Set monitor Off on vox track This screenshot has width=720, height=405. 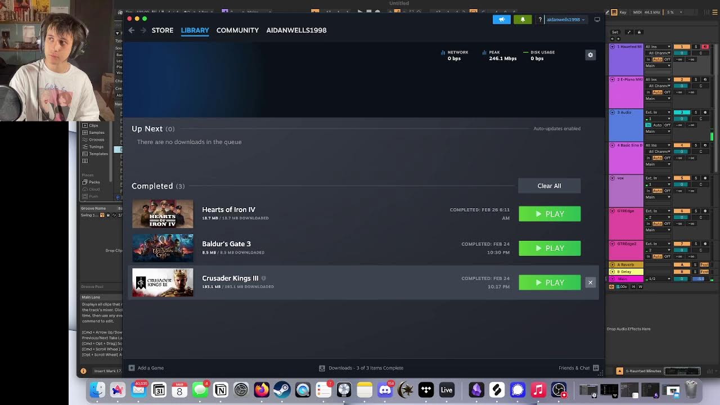coord(667,191)
